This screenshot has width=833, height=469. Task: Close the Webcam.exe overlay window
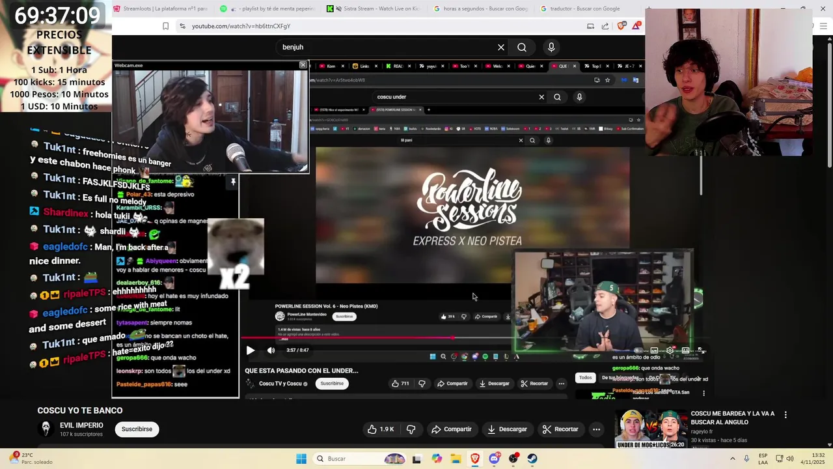click(303, 65)
